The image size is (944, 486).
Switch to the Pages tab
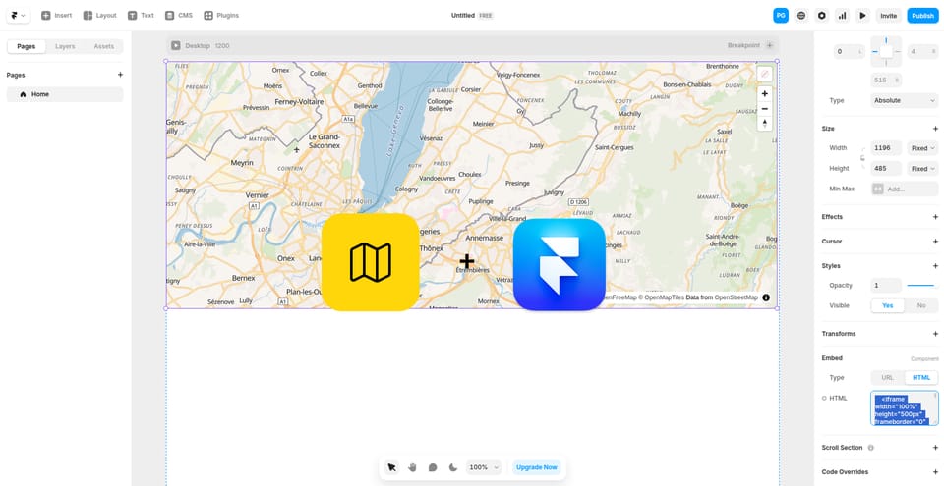pyautogui.click(x=26, y=46)
